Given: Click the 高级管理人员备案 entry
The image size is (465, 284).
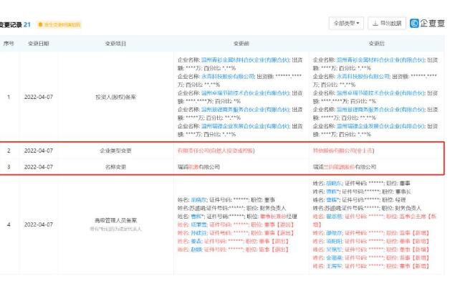Looking at the screenshot, I should click(115, 220).
